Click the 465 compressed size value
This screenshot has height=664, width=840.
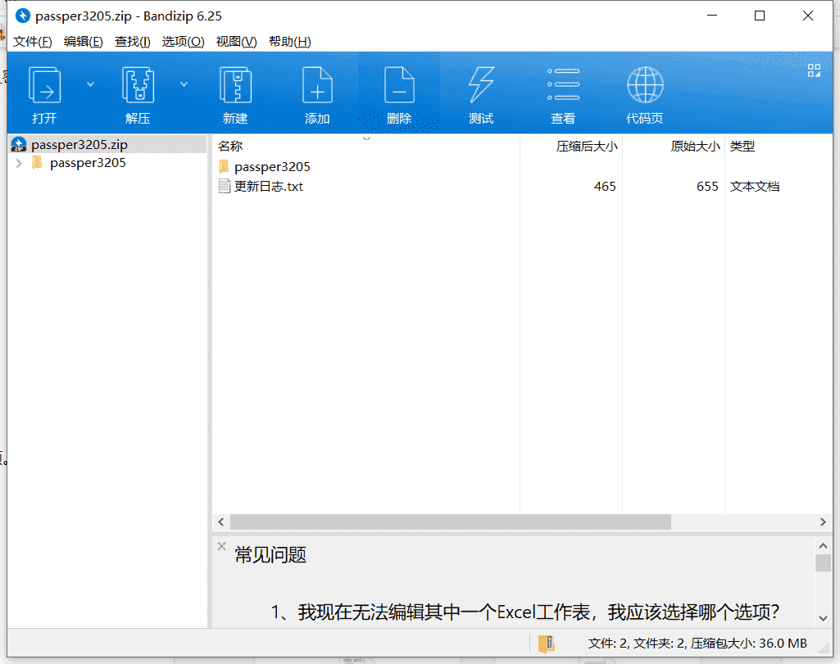click(x=605, y=186)
